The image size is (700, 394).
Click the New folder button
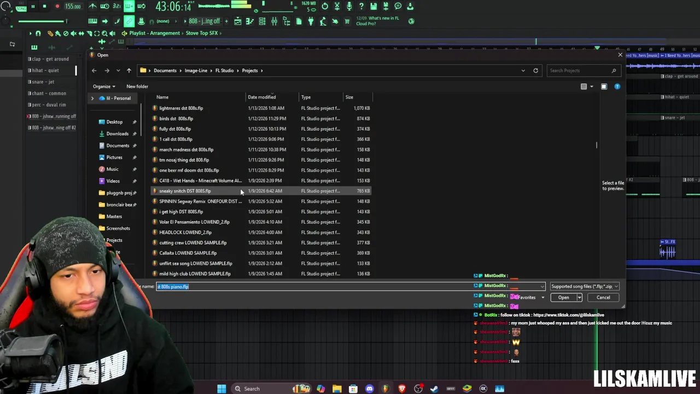click(x=137, y=86)
